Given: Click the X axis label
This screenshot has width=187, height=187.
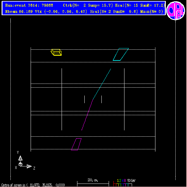Looking at the screenshot, I should click(x=16, y=168).
